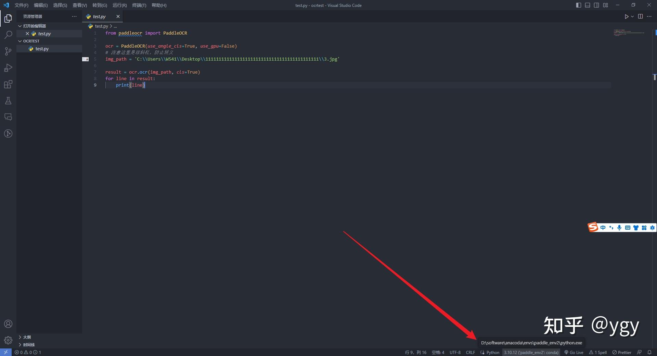Open the Accounts icon
Viewport: 657px width, 356px height.
8,324
